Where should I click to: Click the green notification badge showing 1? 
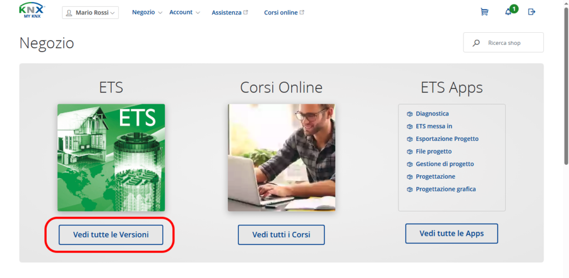514,8
